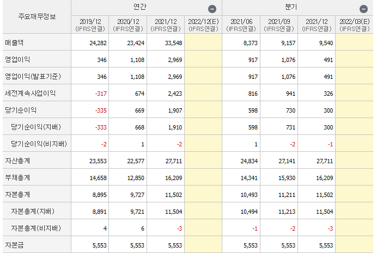
Task: Click the 영업이익(발표기준) row label
Action: pyautogui.click(x=33, y=76)
